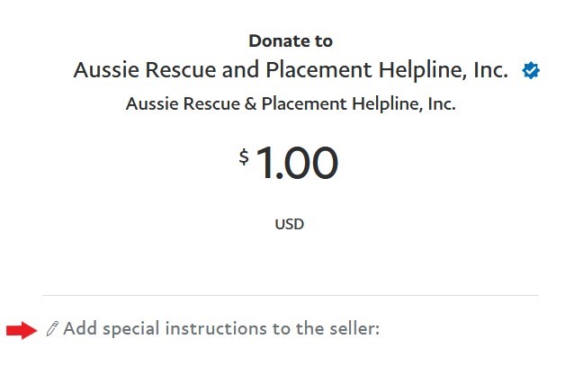583x375 pixels.
Task: Click the smaller "Aussie Rescue & Placement" subtitle
Action: click(291, 103)
